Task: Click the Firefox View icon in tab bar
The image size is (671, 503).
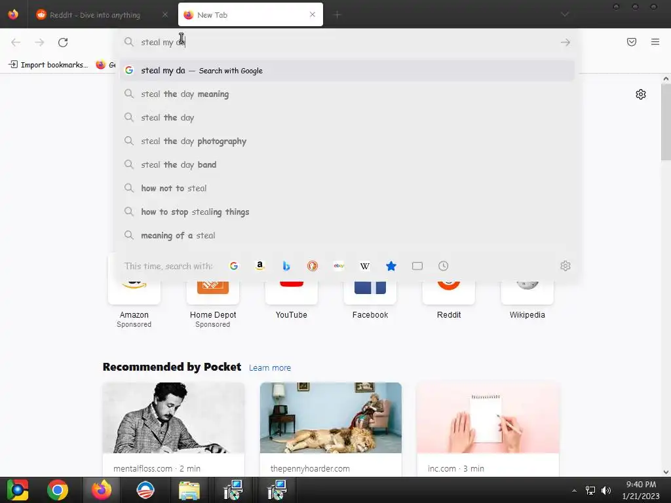Action: (x=13, y=14)
